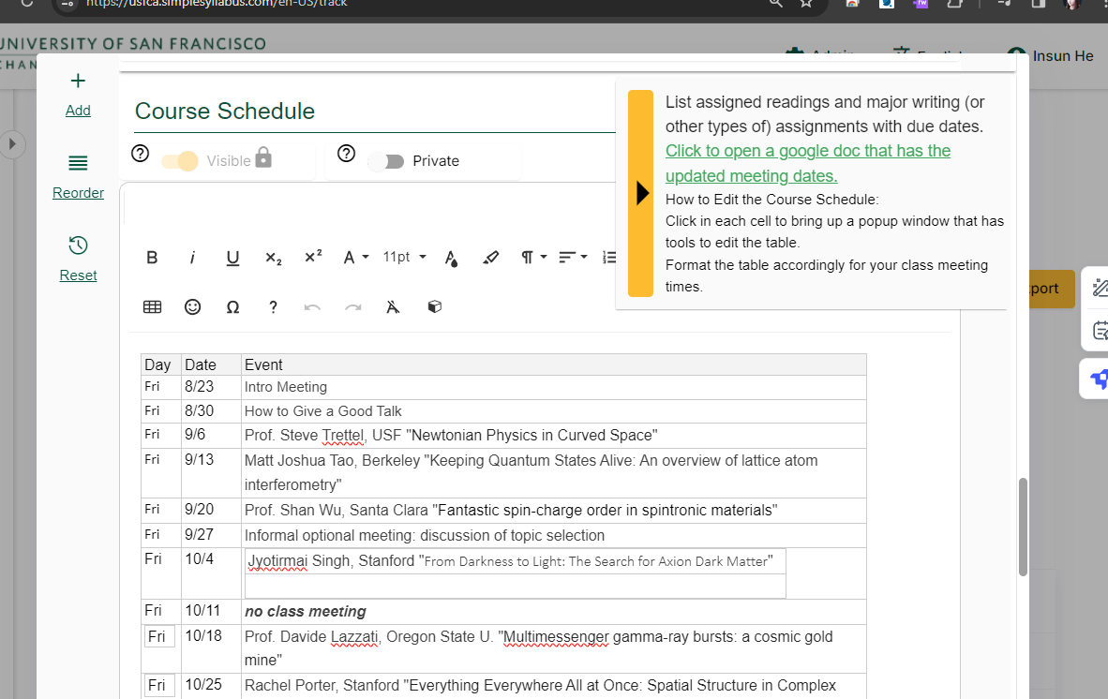
Task: Click the lock icon beside Visible
Action: pyautogui.click(x=262, y=156)
